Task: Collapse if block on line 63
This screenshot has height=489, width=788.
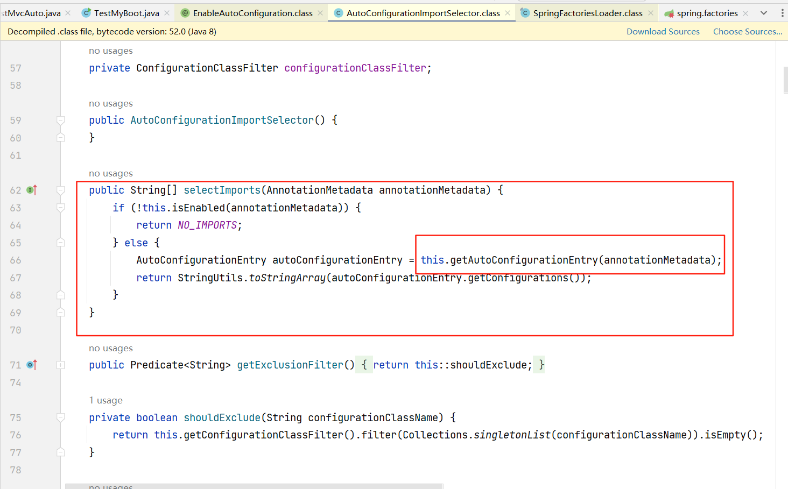Action: 61,208
